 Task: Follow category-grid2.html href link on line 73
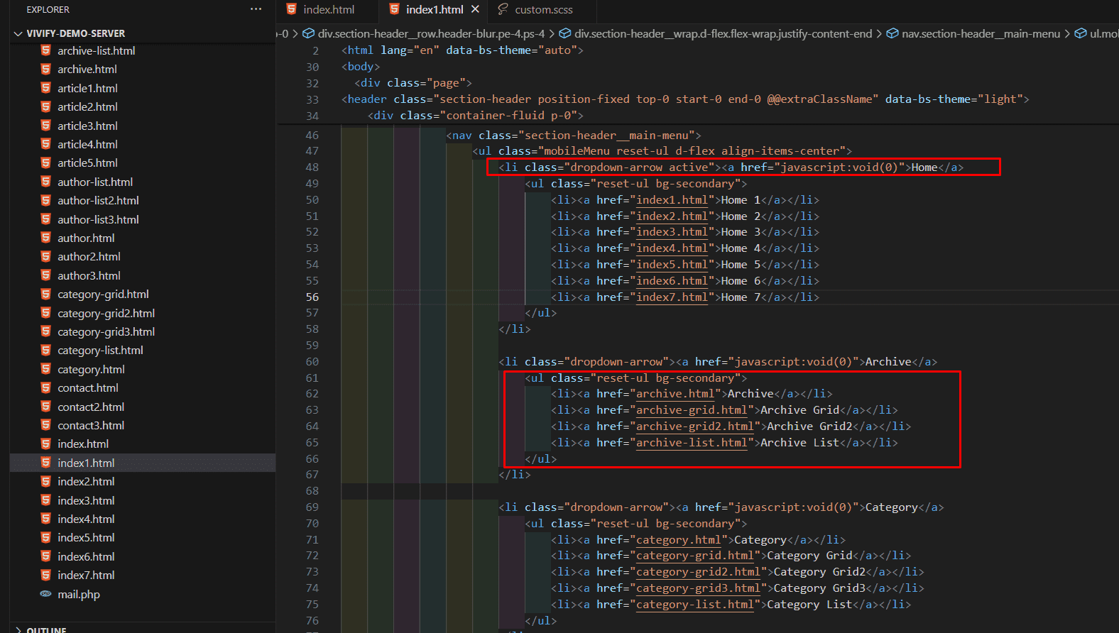click(x=698, y=572)
